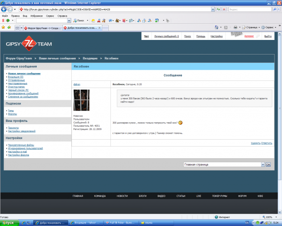The image size is (282, 226).
Task: Click the pink photo card icon in toolbar
Action: 124,21
